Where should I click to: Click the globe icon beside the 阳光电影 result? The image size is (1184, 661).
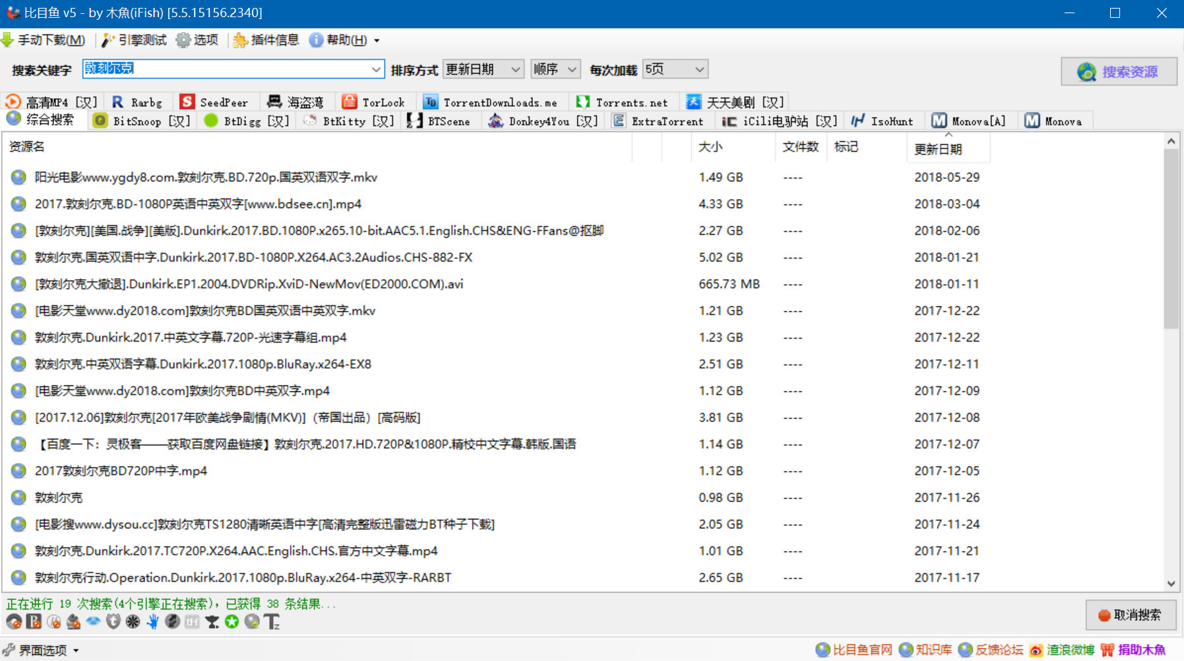click(18, 177)
